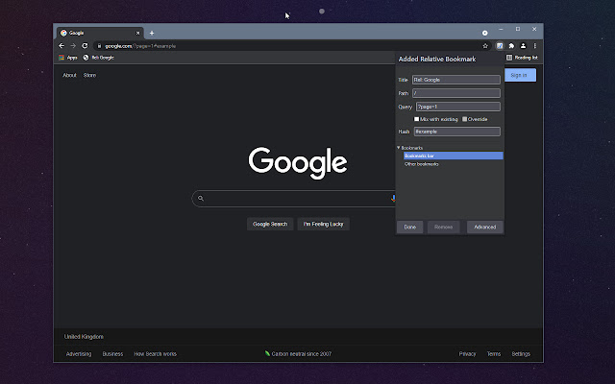Open Carbon neutral since 2007 link
615x384 pixels.
pos(301,354)
